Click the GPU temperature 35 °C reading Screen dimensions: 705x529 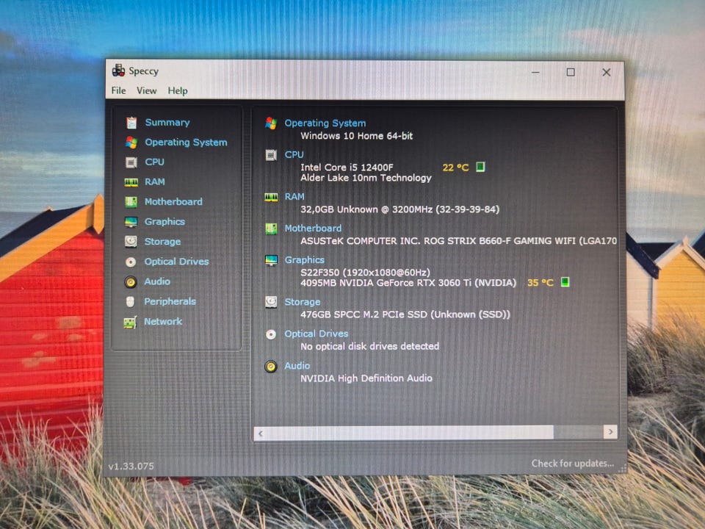pos(540,282)
